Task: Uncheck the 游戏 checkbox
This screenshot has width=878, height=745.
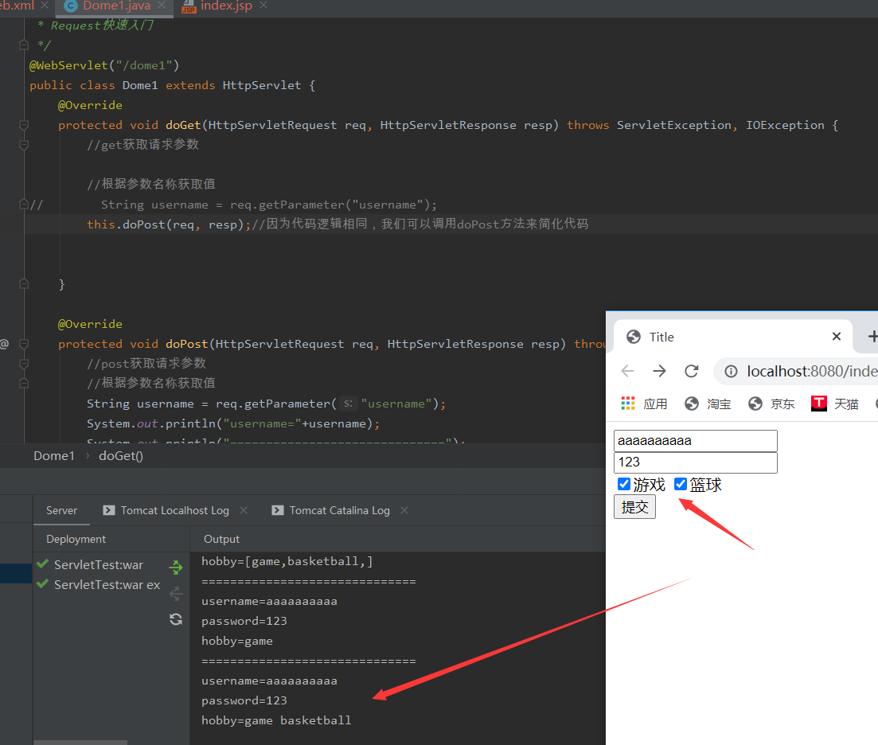Action: [x=624, y=484]
